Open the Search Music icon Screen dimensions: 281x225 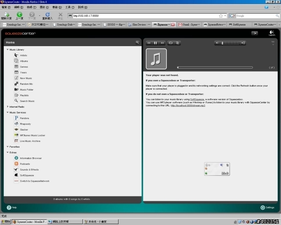16,101
